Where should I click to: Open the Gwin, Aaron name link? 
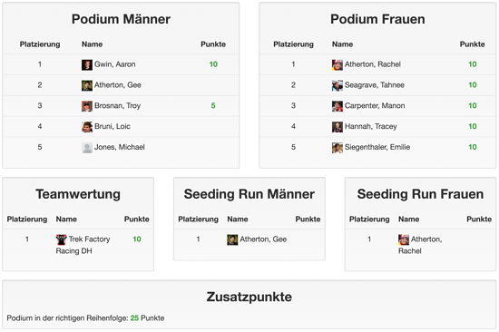[x=115, y=64]
